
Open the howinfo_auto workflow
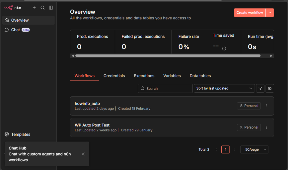(x=87, y=104)
